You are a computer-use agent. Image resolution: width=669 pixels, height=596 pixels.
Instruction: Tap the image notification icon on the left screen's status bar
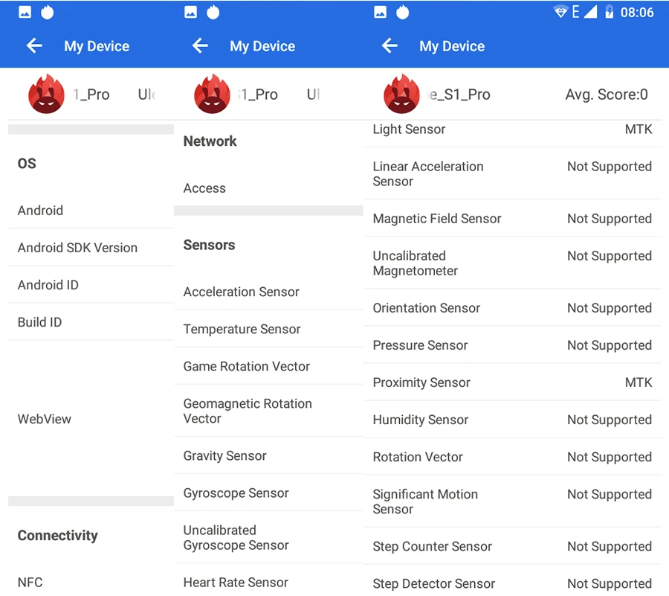coord(25,12)
